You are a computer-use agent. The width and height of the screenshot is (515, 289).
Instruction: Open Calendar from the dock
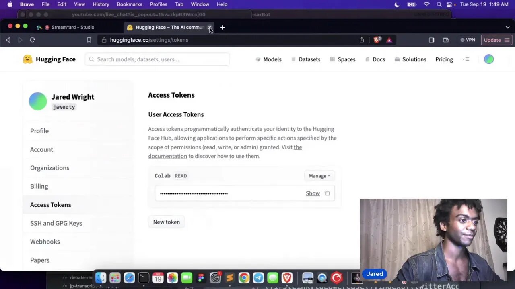pos(158,278)
